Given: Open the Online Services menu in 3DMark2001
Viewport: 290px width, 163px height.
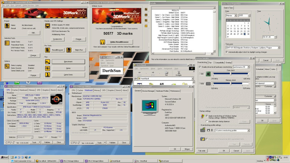Looking at the screenshot, I should (x=28, y=5).
